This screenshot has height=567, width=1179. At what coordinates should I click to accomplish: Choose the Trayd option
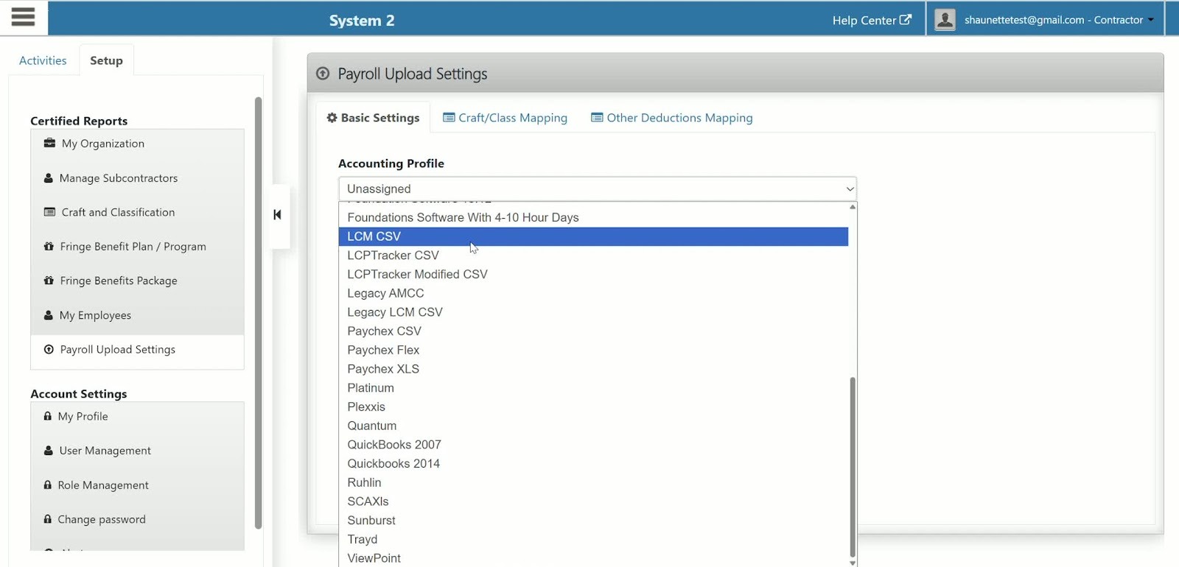coord(593,540)
